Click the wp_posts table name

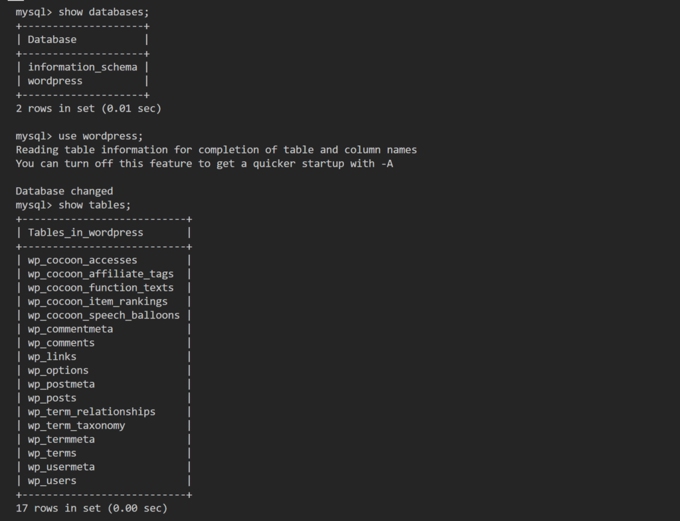52,398
